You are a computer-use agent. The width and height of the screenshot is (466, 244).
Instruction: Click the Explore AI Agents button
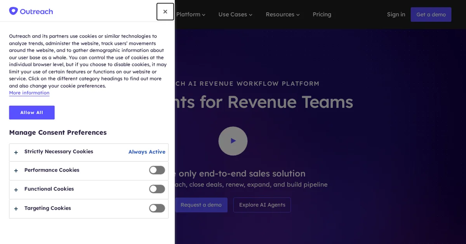(262, 205)
